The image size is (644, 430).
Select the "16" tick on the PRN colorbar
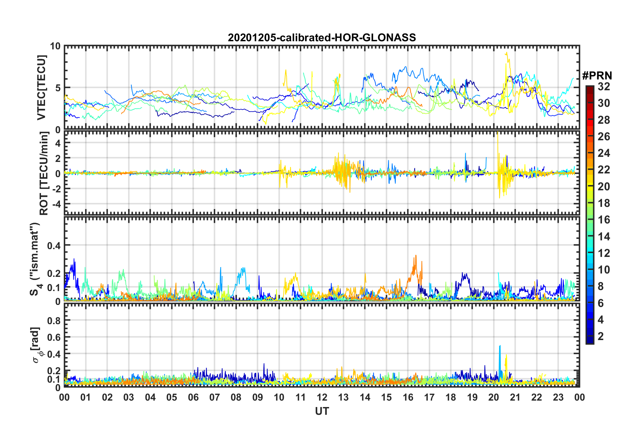(604, 220)
